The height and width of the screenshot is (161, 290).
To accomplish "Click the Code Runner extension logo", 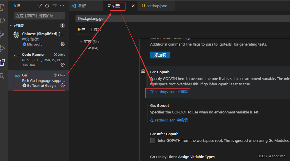I will [x=16, y=55].
